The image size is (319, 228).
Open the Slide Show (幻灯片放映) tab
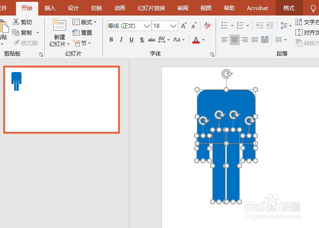[x=151, y=8]
